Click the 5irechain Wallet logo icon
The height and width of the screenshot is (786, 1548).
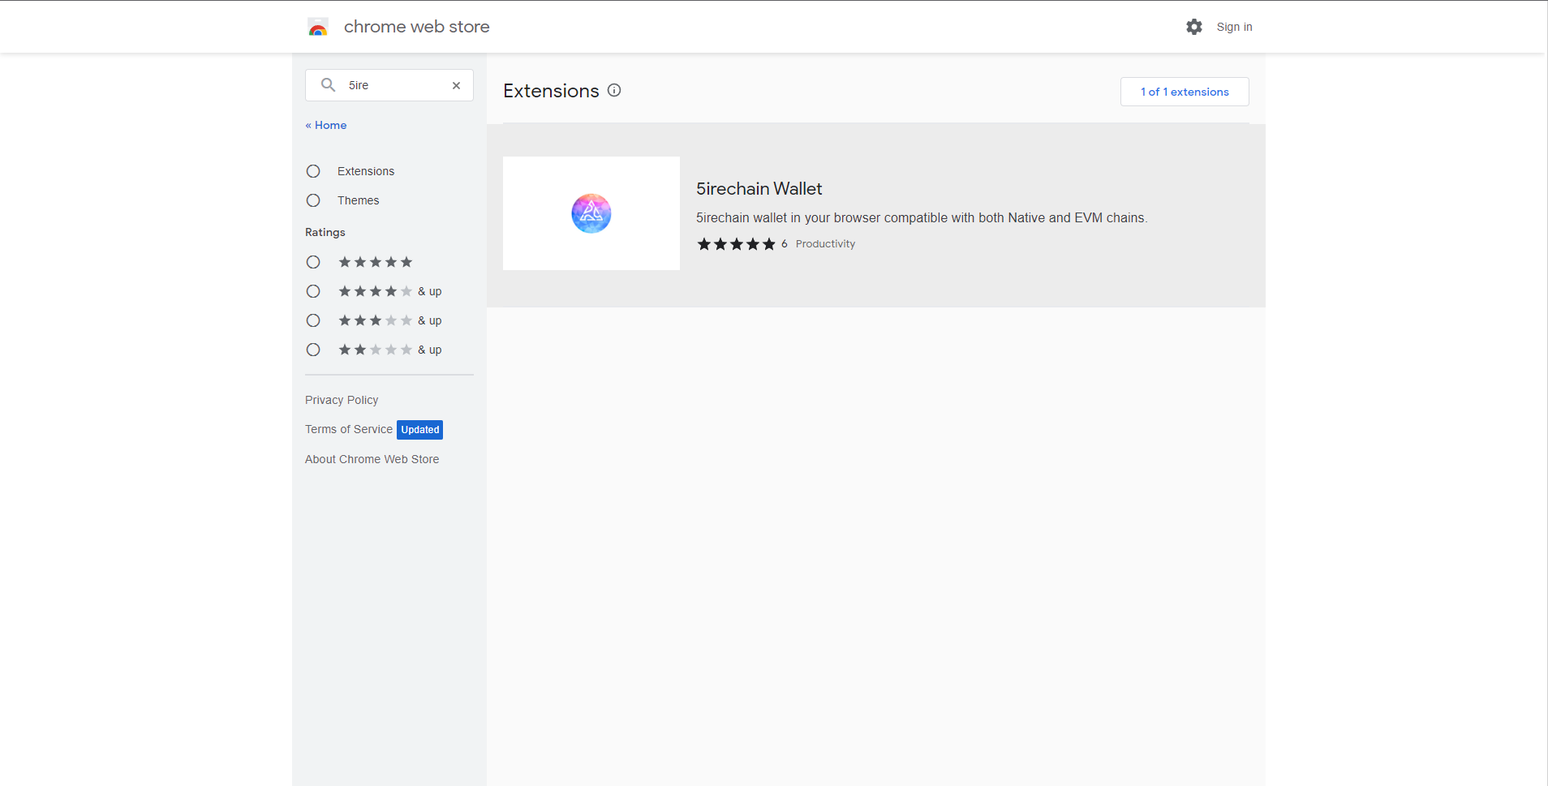pos(591,213)
